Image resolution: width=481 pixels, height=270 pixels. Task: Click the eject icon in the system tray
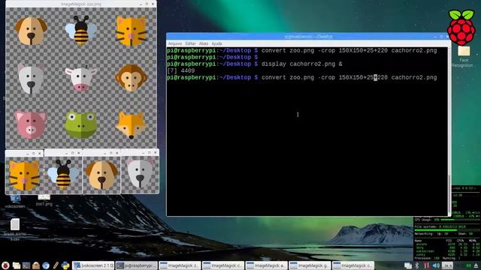[x=476, y=265]
